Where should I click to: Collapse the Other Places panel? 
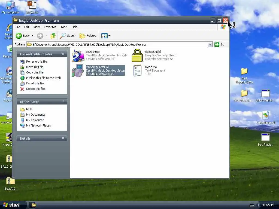click(63, 102)
